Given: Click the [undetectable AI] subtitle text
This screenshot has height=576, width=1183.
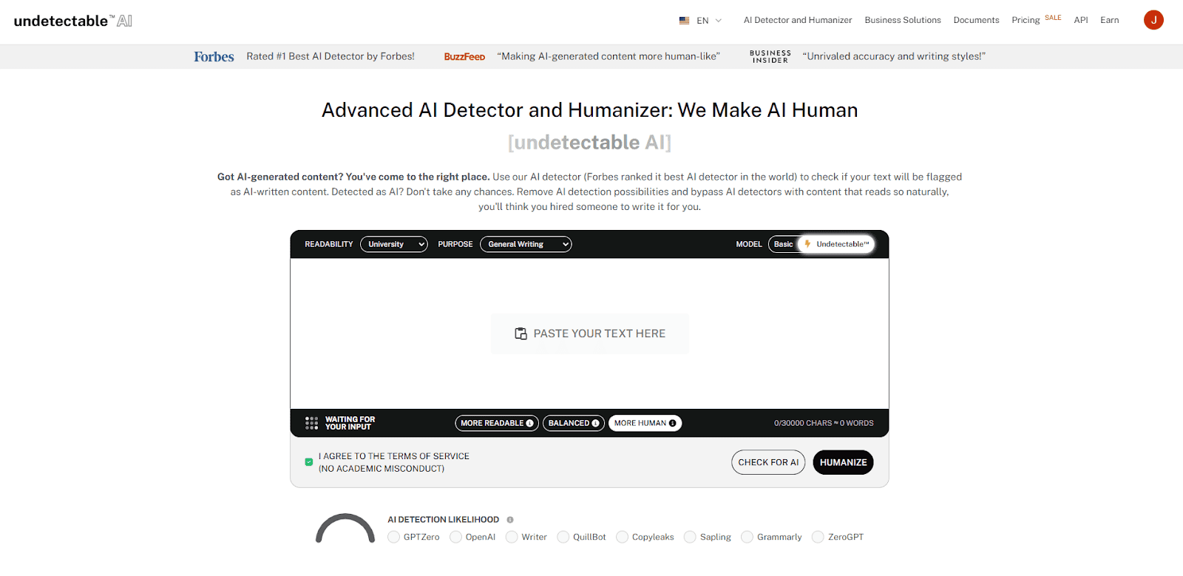Looking at the screenshot, I should (x=589, y=142).
